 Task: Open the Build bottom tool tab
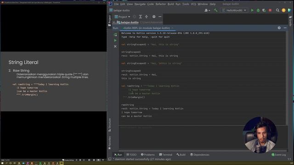pyautogui.click(x=181, y=155)
